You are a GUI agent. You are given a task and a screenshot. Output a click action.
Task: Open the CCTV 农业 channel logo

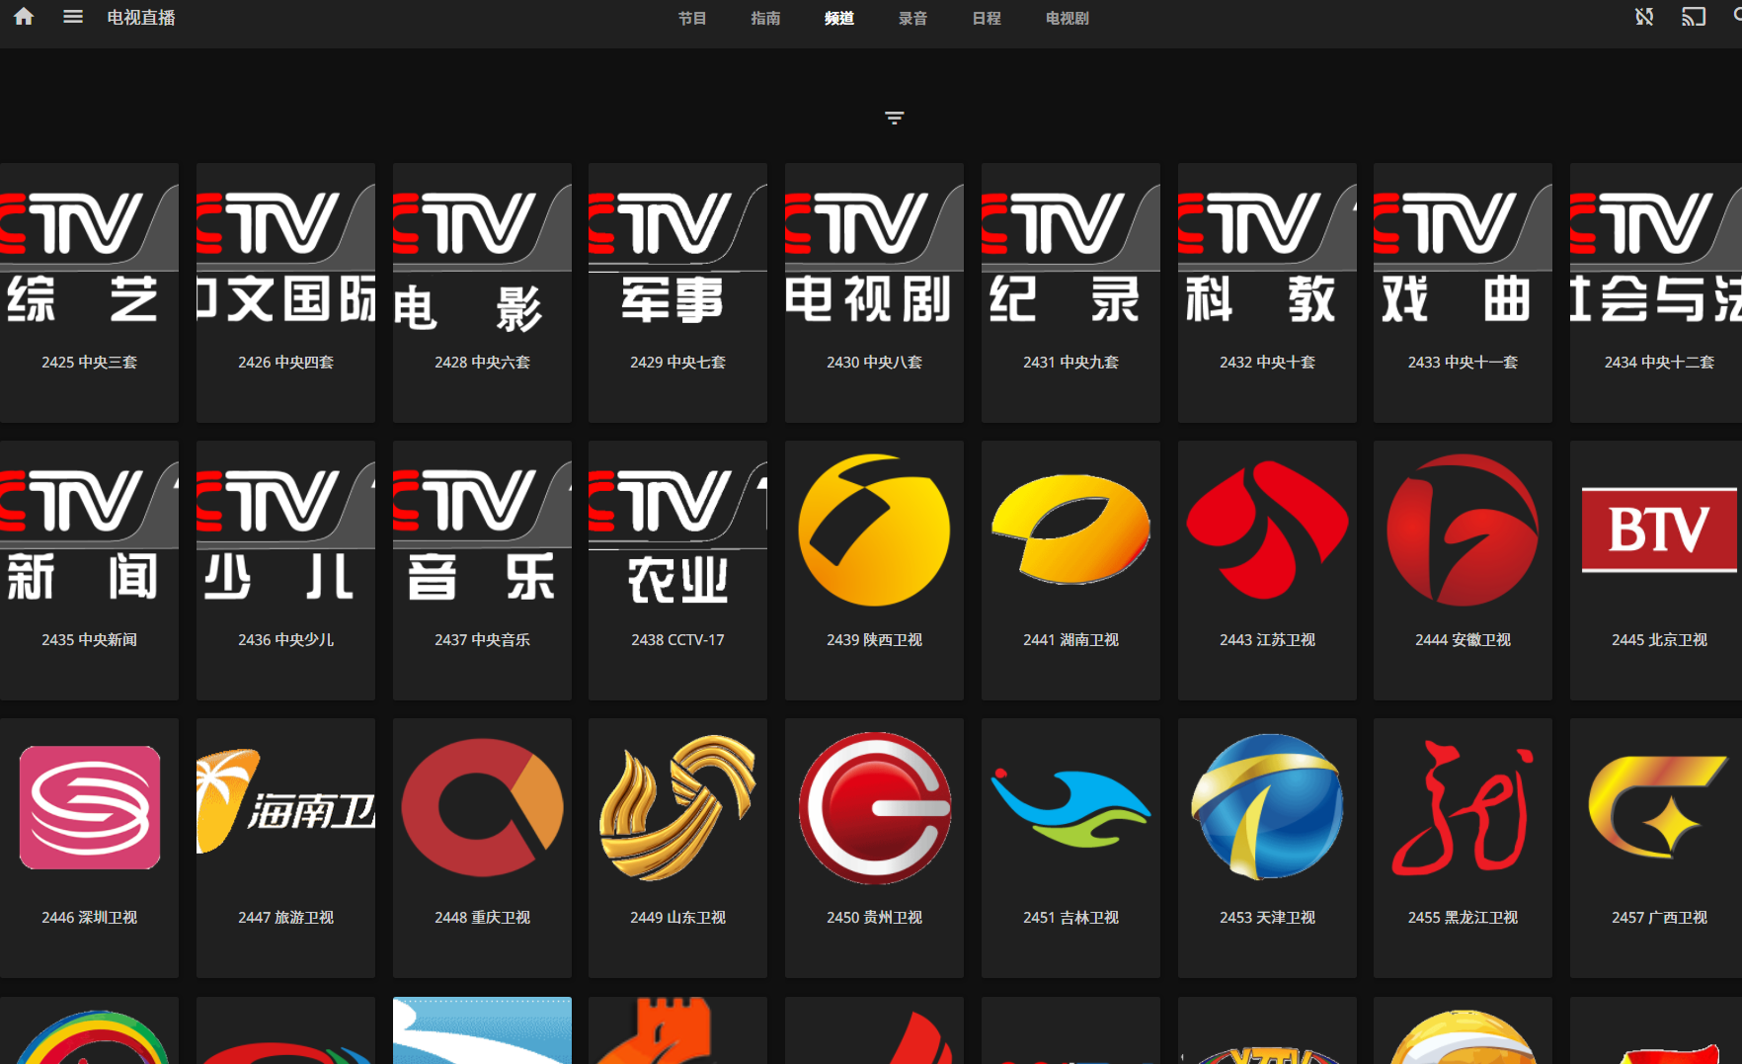[x=677, y=531]
